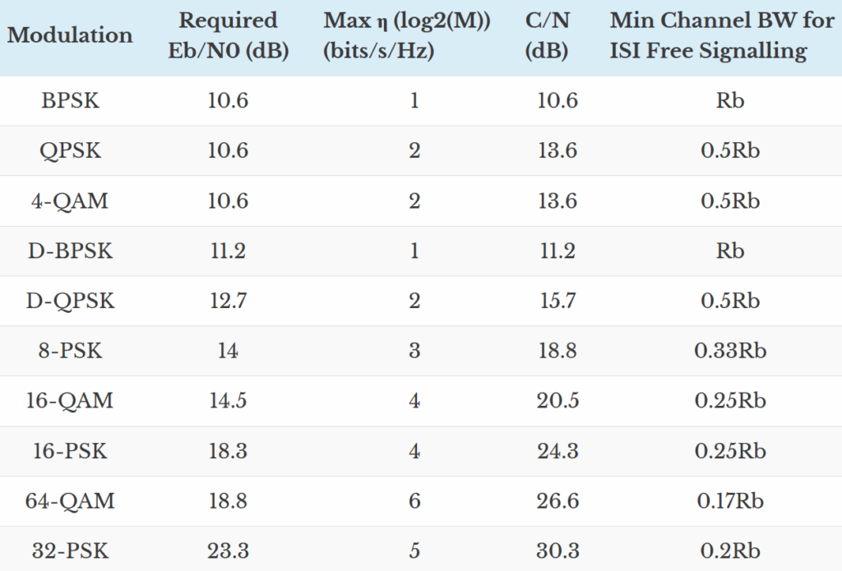
Task: Click the 4-QAM modulation cell
Action: click(x=71, y=201)
